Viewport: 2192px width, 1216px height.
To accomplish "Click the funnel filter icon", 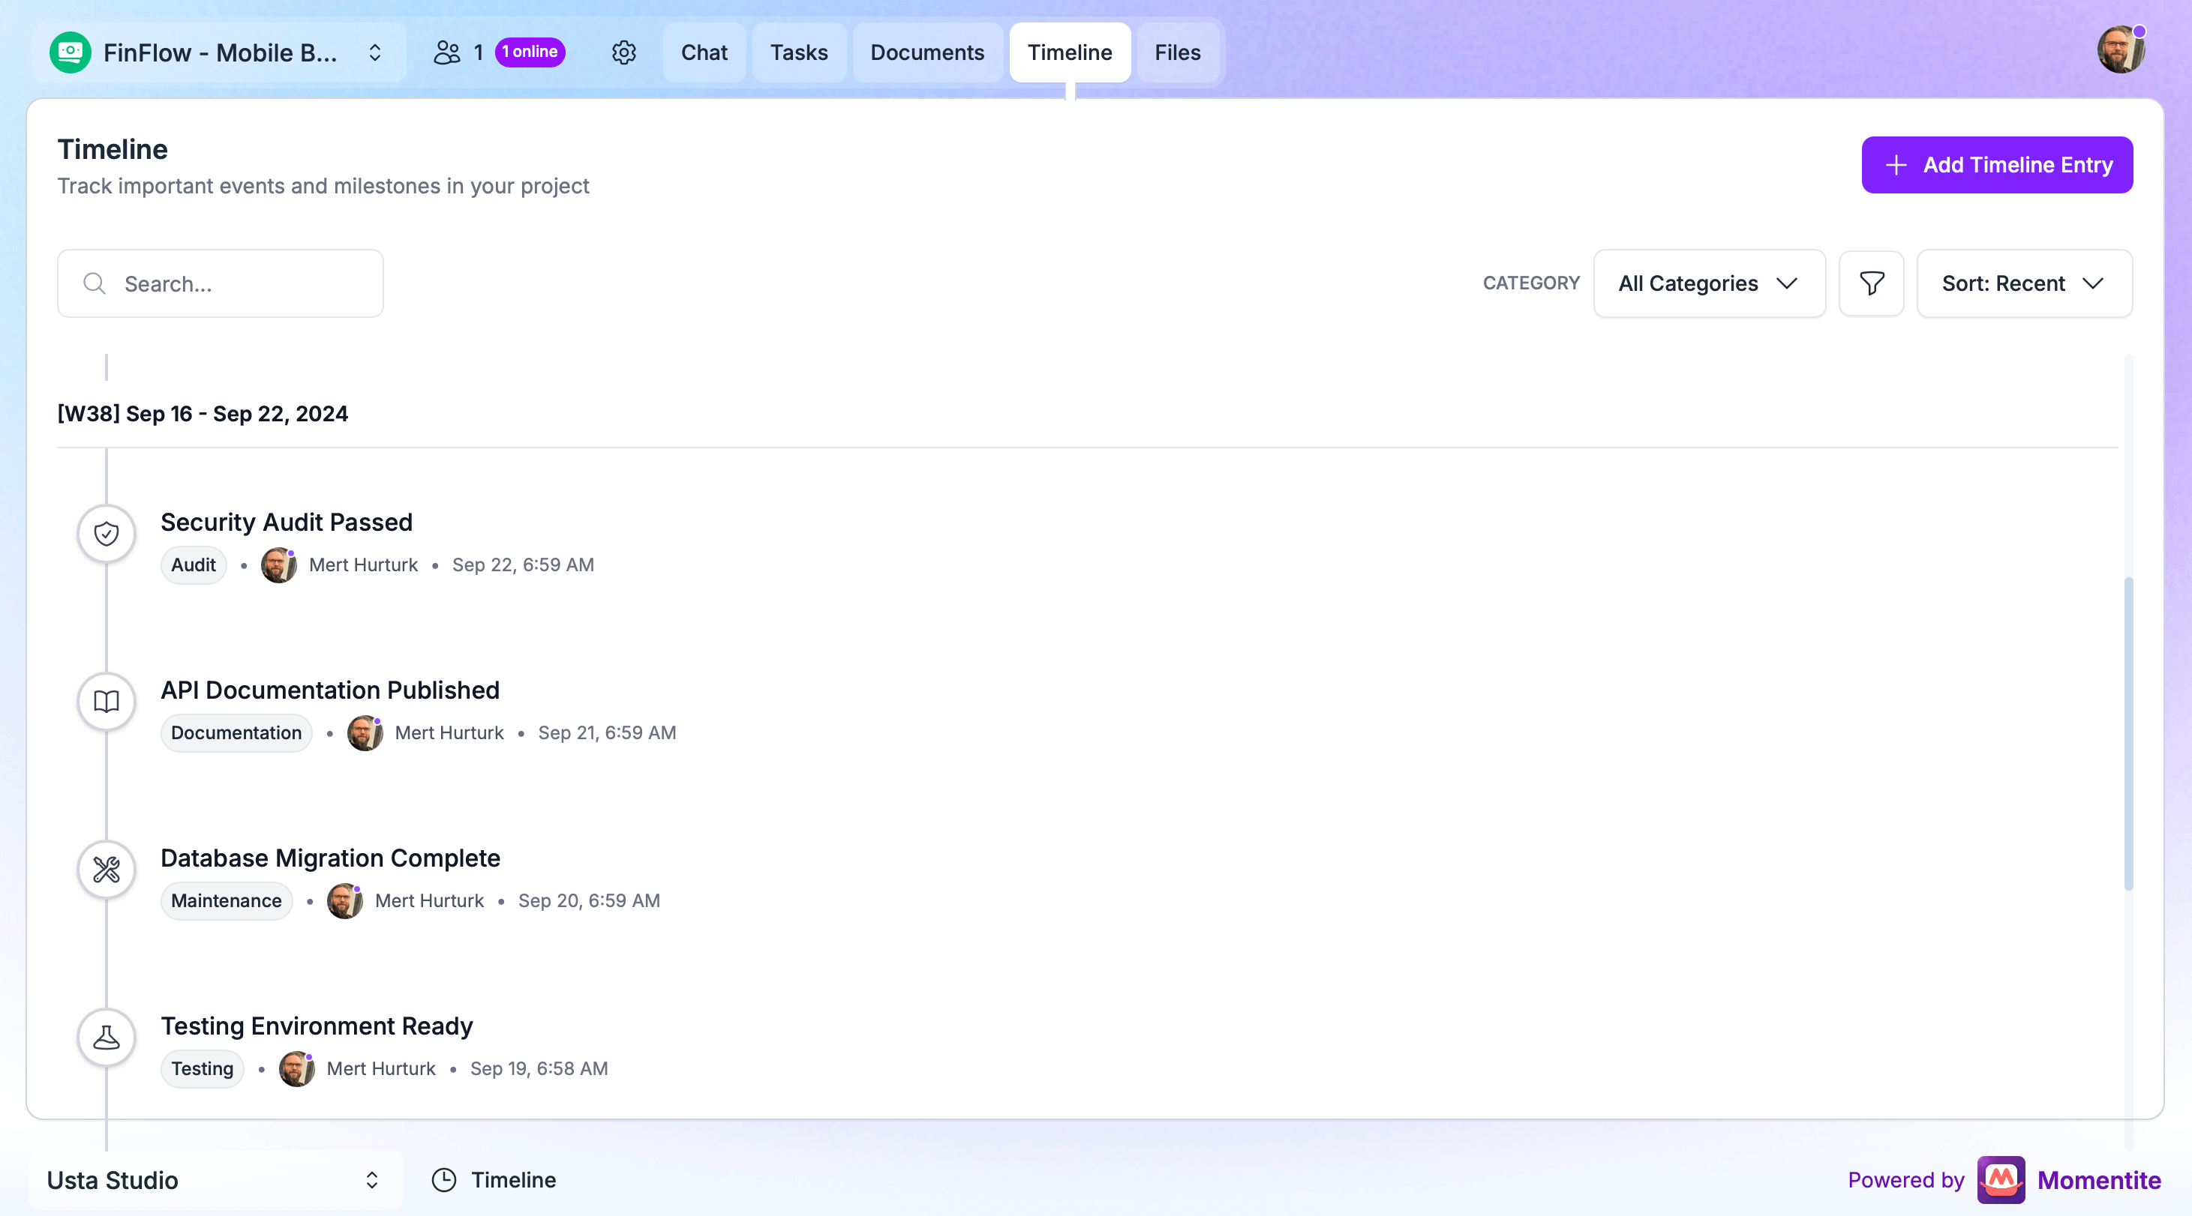I will [x=1870, y=283].
